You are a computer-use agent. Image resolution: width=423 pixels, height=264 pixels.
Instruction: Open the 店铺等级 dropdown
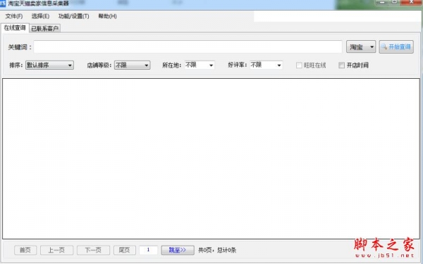[x=133, y=65]
